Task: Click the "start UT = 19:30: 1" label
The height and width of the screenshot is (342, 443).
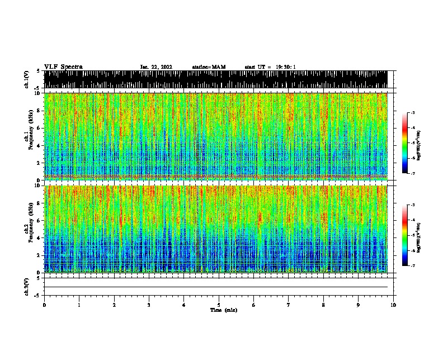Action: click(x=270, y=67)
